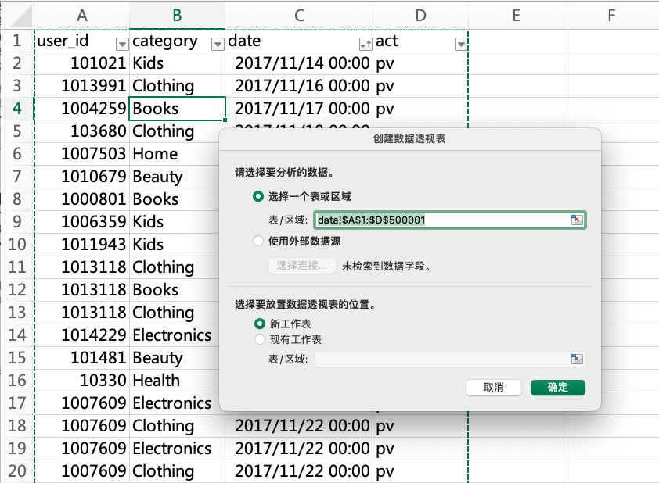Click cell containing 101021
Image resolution: width=659 pixels, height=483 pixels.
point(82,63)
